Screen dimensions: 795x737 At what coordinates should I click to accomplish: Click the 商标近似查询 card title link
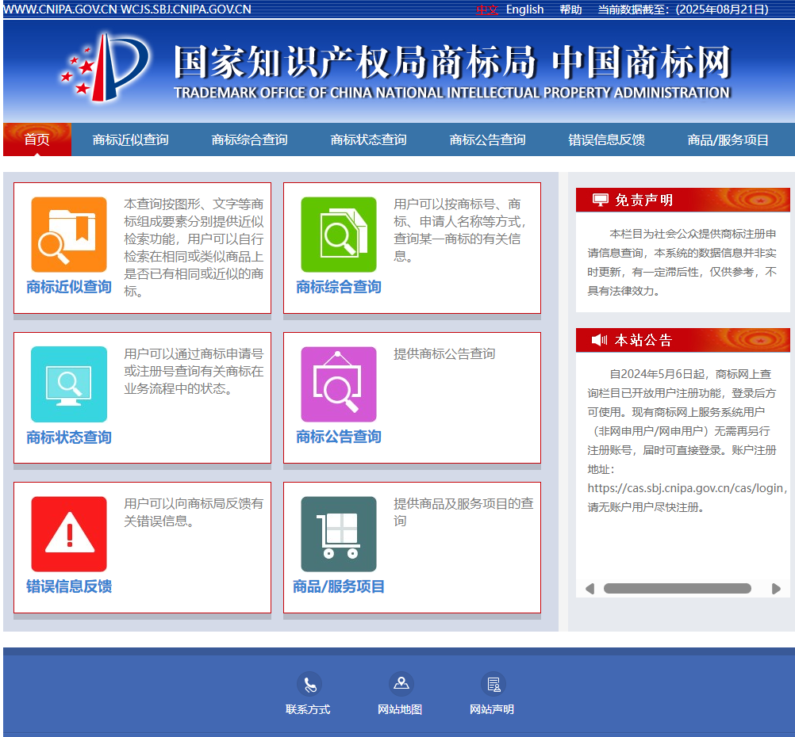click(x=69, y=287)
